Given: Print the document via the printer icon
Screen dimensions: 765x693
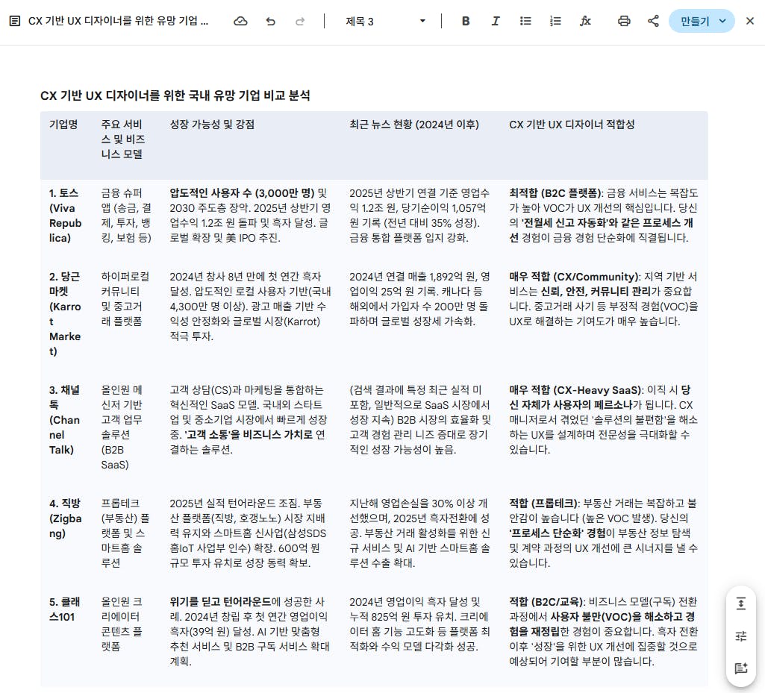Looking at the screenshot, I should 623,21.
